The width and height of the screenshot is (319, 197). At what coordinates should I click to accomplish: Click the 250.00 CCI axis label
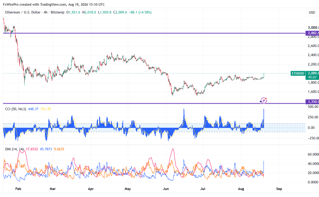[313, 117]
